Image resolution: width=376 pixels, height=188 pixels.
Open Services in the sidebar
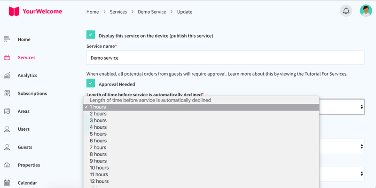(x=27, y=57)
